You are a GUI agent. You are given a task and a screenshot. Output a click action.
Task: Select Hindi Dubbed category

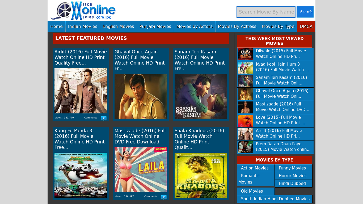click(x=293, y=184)
